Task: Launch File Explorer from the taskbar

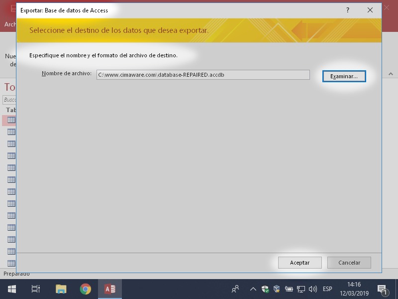Action: click(61, 289)
